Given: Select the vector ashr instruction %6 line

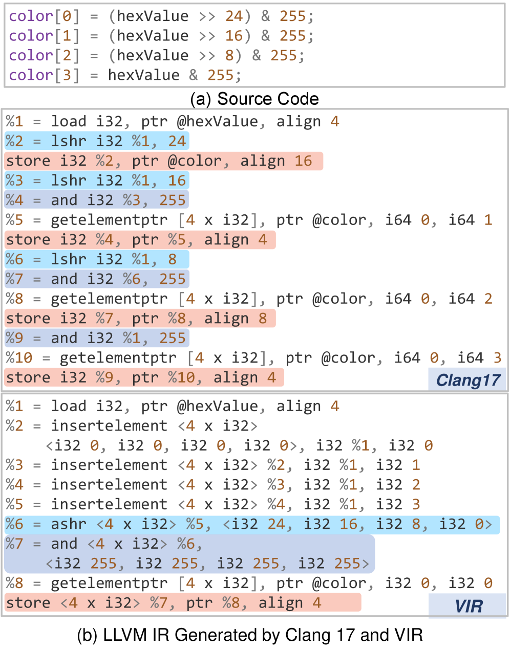Looking at the screenshot, I should [x=251, y=524].
